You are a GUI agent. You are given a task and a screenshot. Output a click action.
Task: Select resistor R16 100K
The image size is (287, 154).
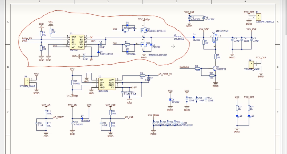(110, 112)
